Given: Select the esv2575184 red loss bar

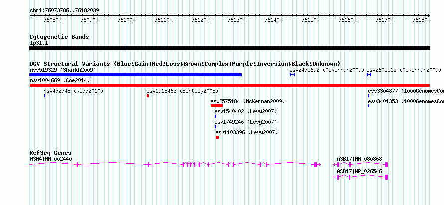Looking at the screenshot, I should [217, 106].
